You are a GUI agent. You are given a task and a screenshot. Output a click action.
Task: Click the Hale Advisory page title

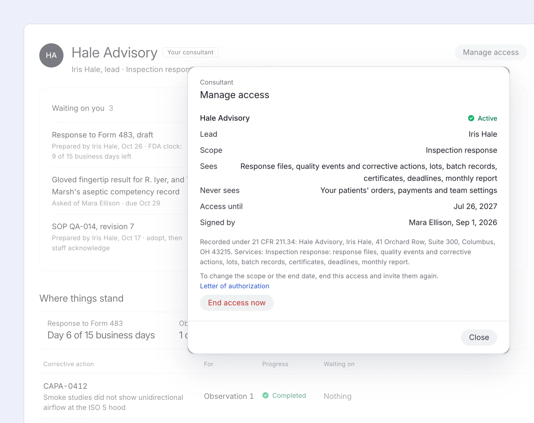click(x=115, y=53)
